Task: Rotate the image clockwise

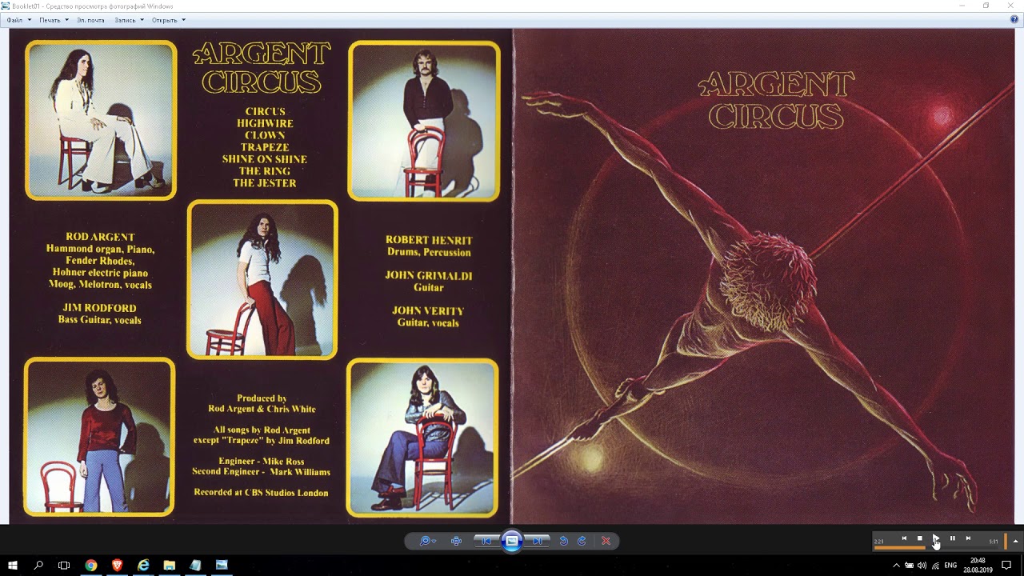Action: pyautogui.click(x=582, y=541)
